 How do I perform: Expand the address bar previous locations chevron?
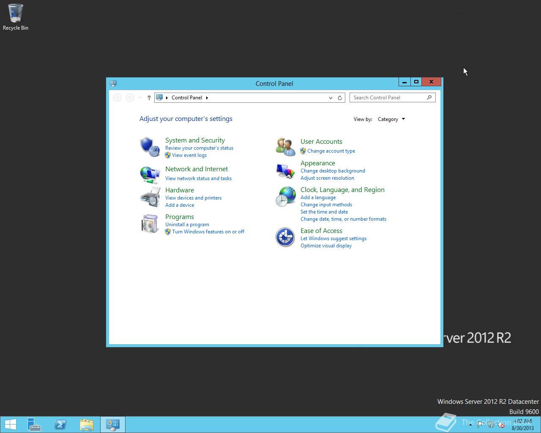(x=331, y=98)
